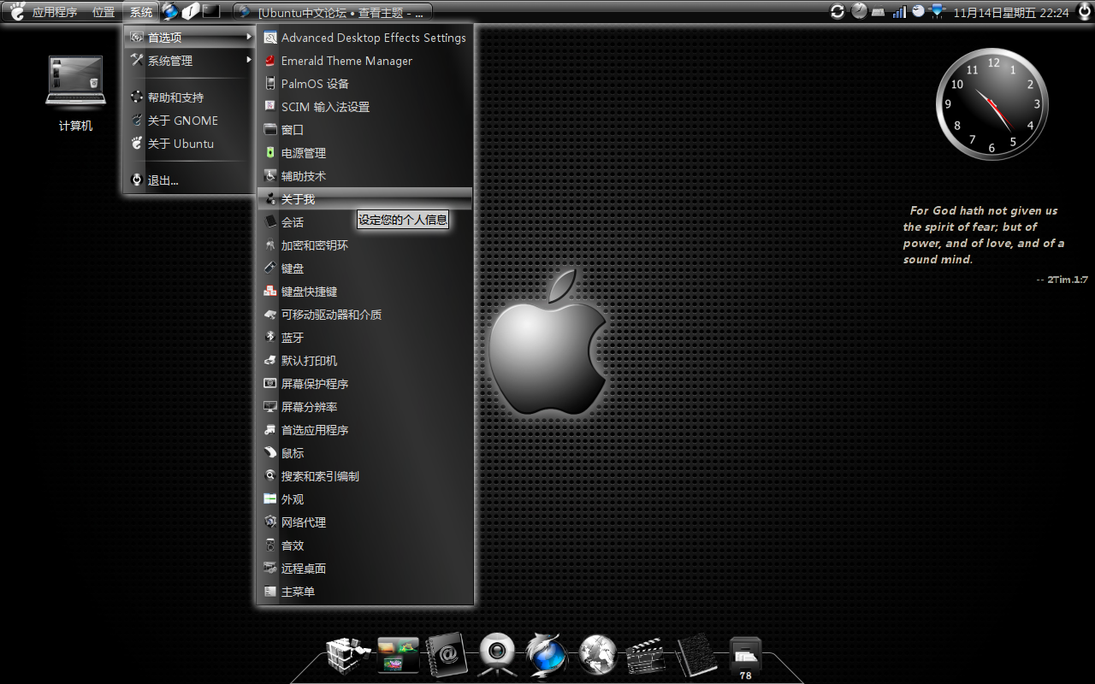Viewport: 1095px width, 684px height.
Task: Click the power shutdown button icon
Action: point(1084,12)
